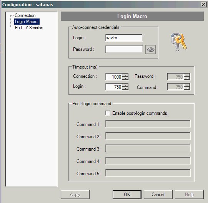
Task: Click the Command 1 text box
Action: (x=148, y=124)
